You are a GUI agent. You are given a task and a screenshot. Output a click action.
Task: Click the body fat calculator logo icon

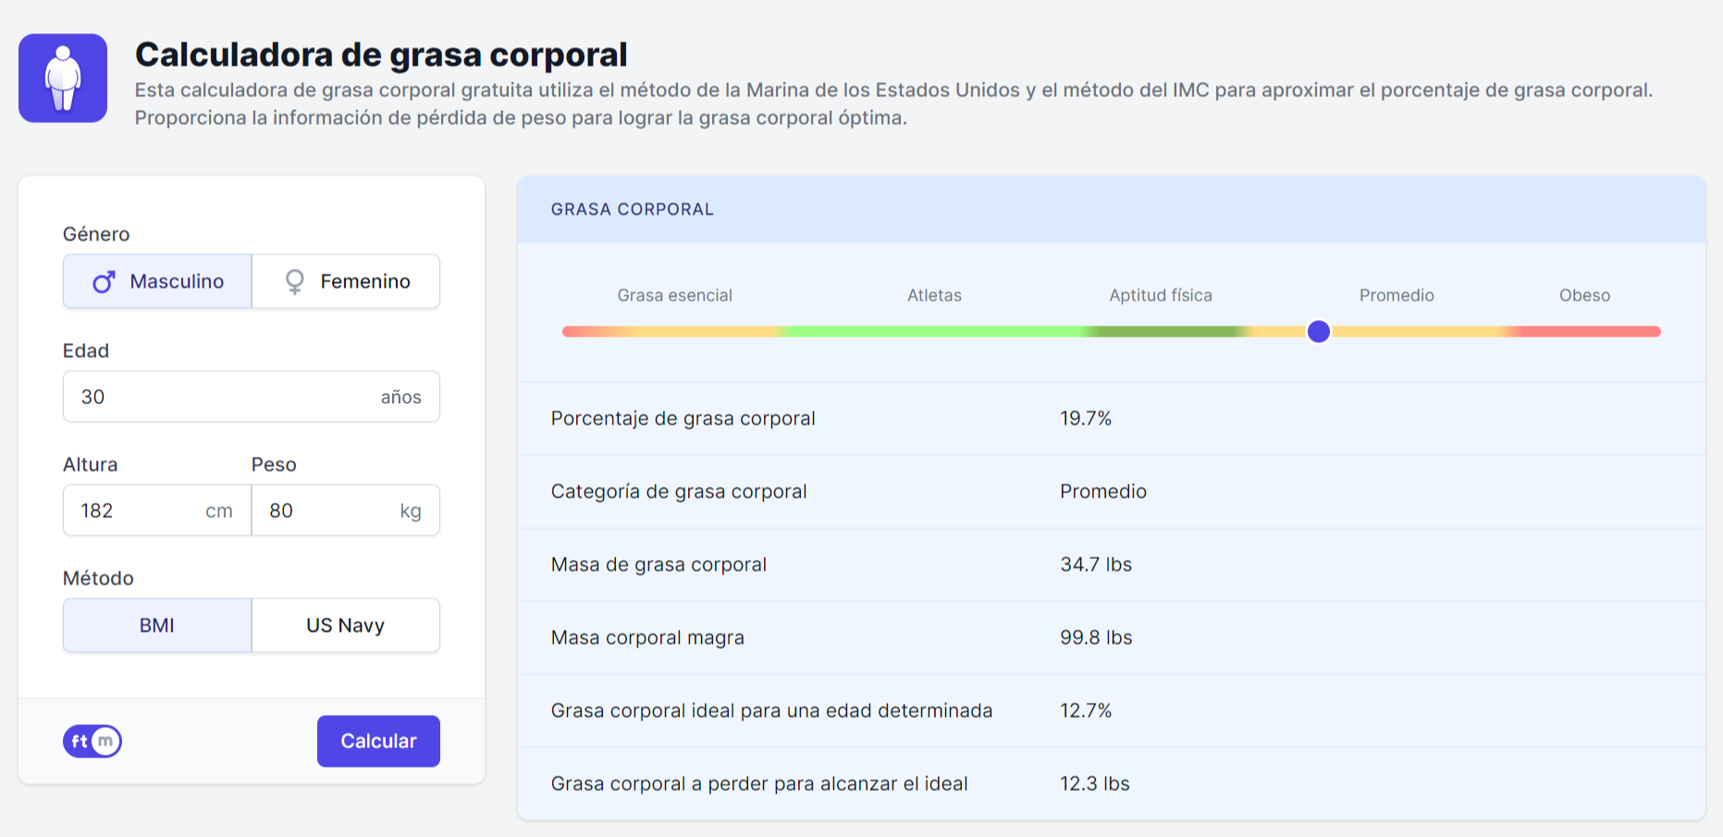[63, 79]
